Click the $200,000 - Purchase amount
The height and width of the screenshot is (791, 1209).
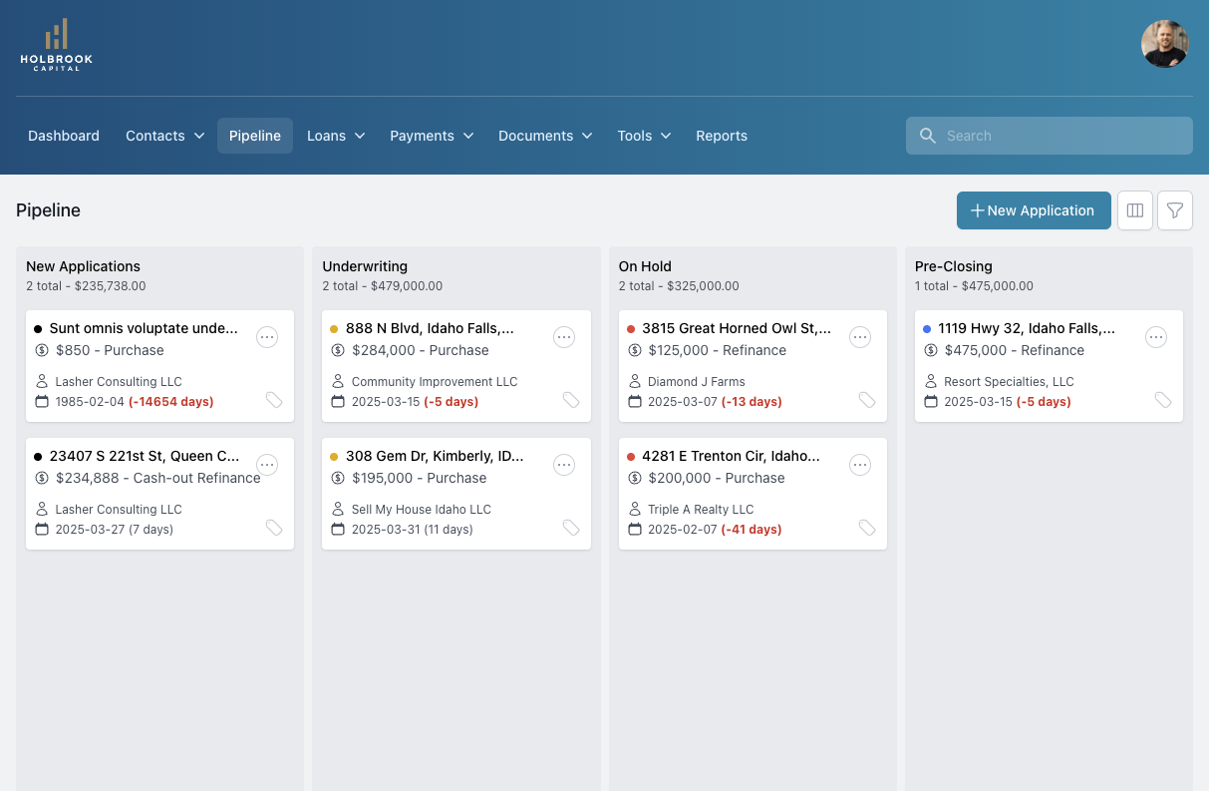[x=717, y=478]
